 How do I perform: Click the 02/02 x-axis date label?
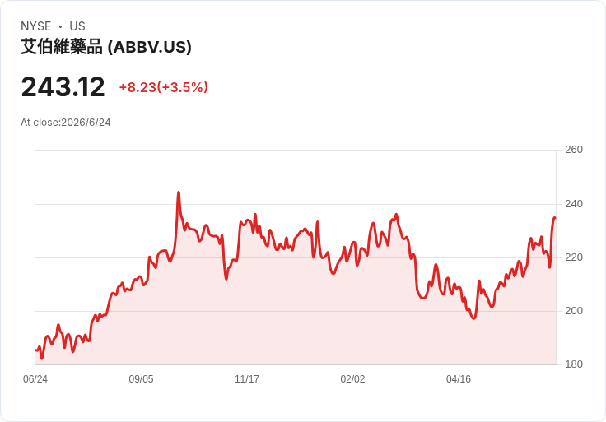tap(352, 379)
